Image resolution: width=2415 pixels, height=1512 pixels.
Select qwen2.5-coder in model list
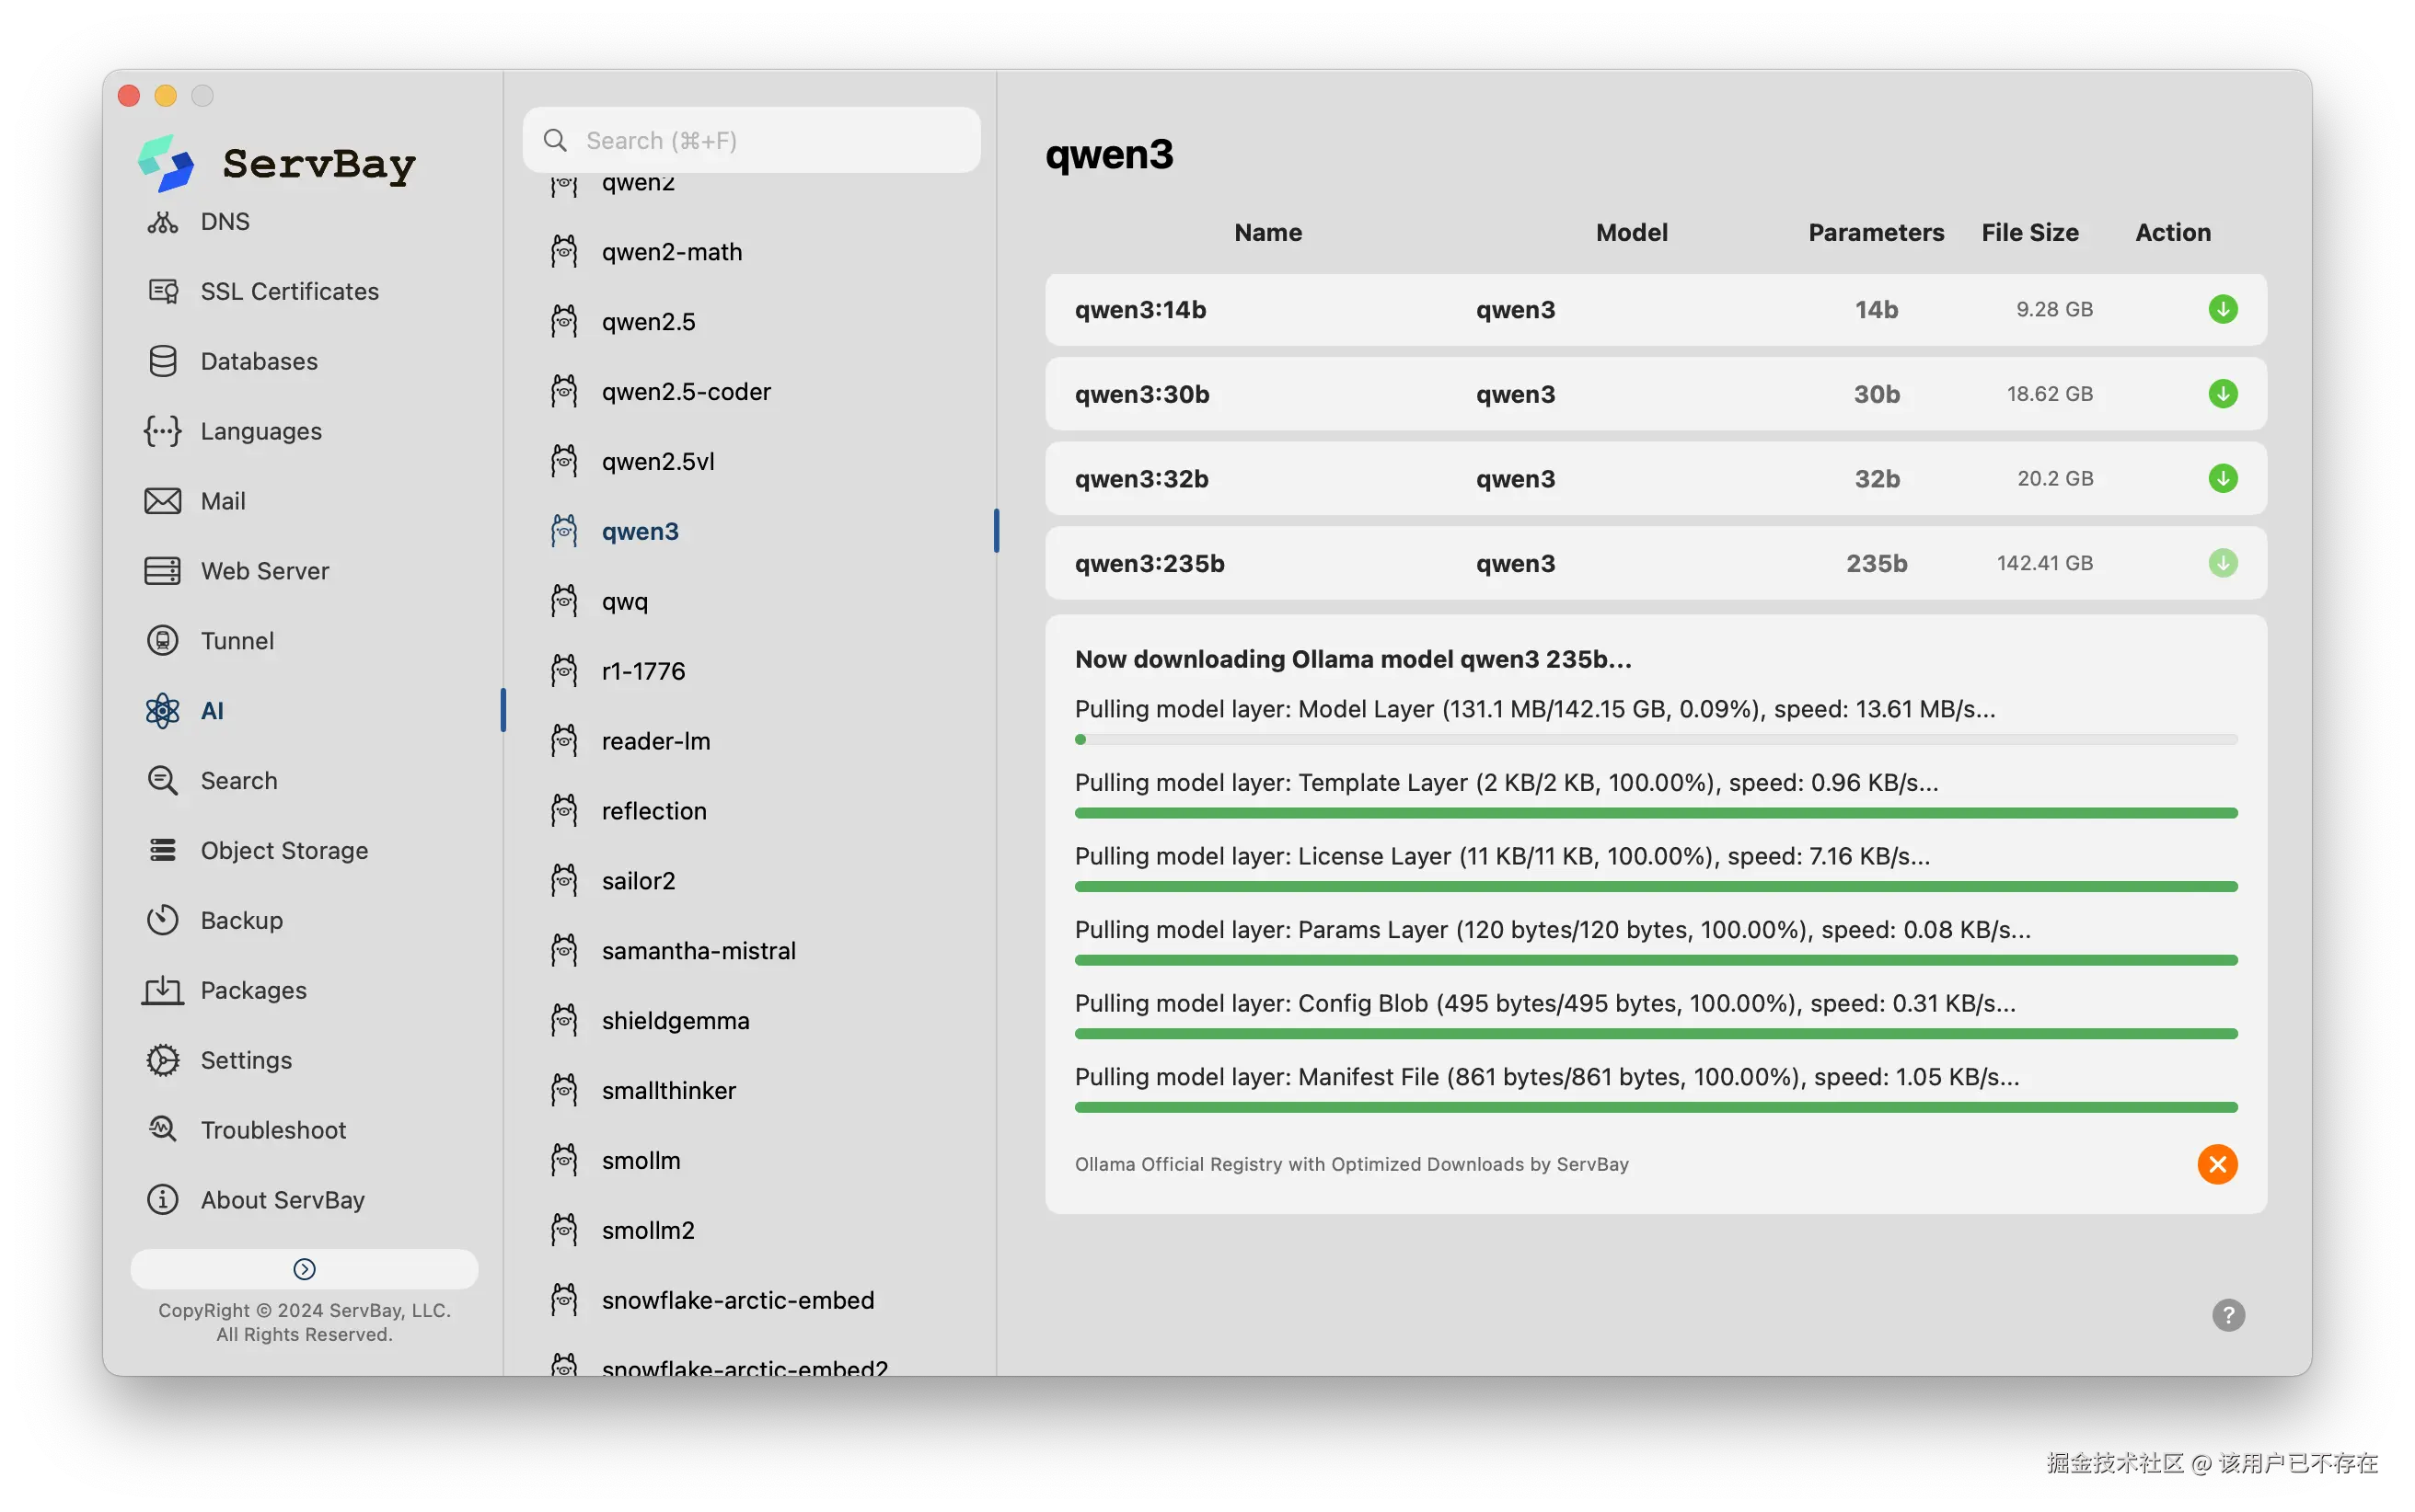coord(686,392)
